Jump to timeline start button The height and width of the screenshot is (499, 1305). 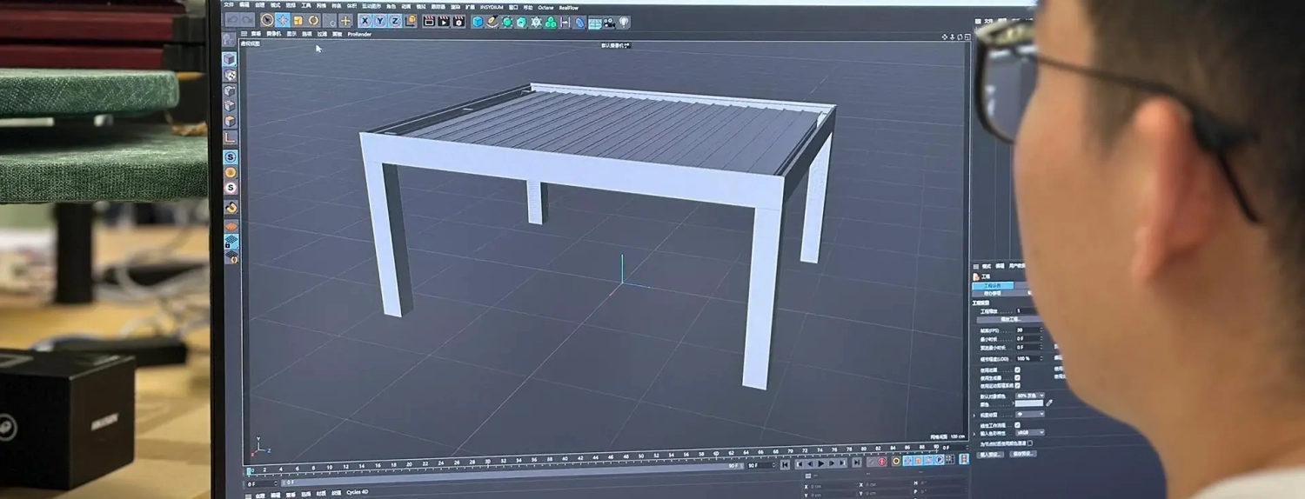[786, 464]
